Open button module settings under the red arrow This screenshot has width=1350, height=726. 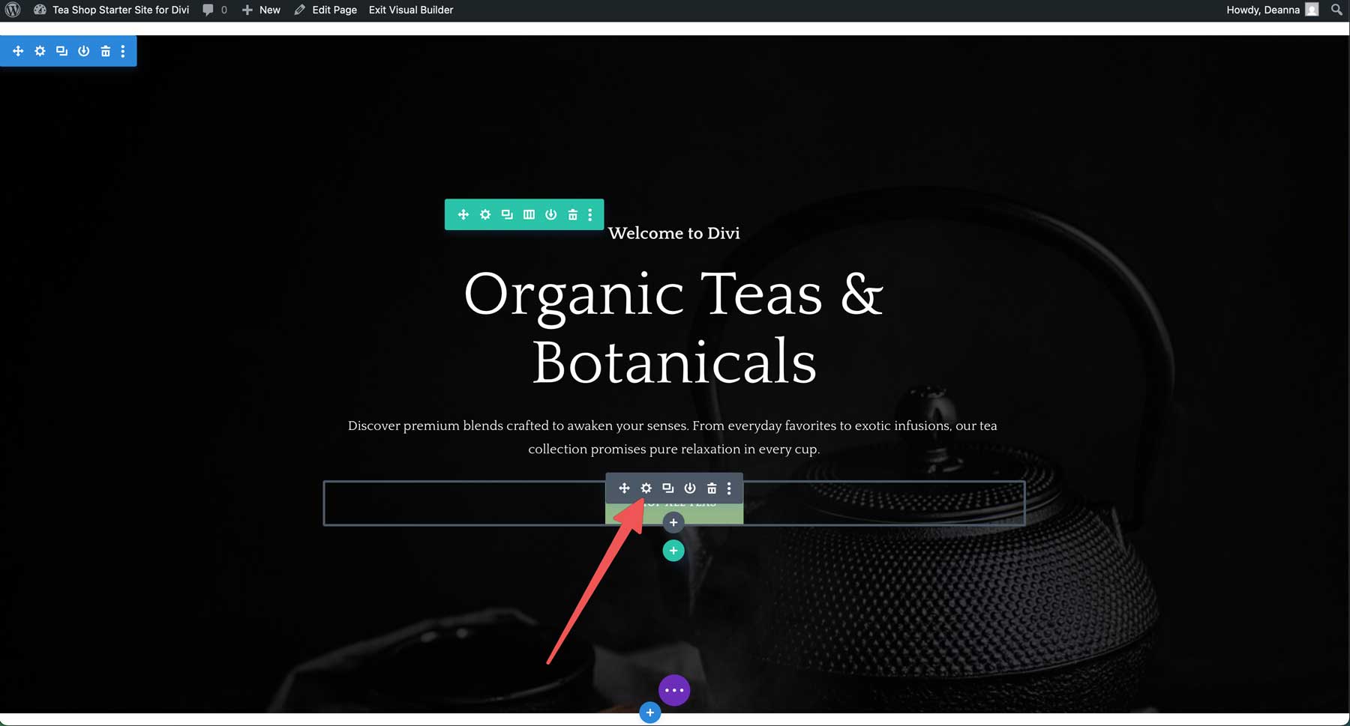tap(646, 488)
